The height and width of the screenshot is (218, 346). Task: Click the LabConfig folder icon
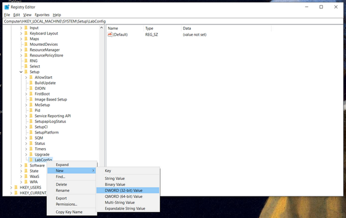31,160
